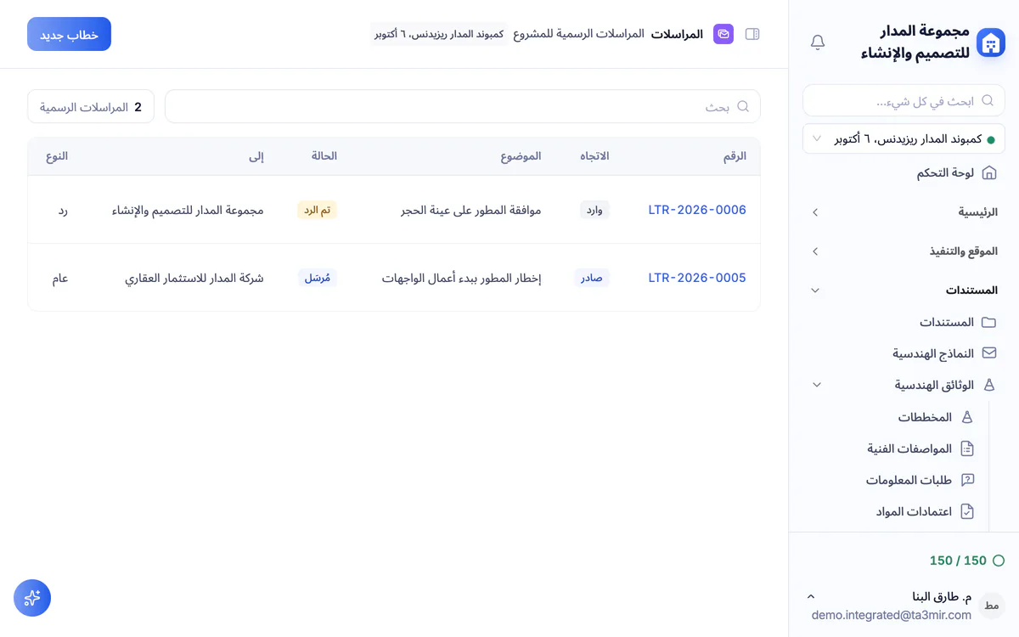Click the المراسلات الرسمية count chip
1019x637 pixels.
[x=91, y=106]
